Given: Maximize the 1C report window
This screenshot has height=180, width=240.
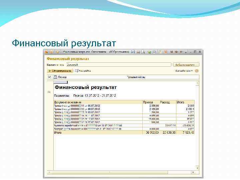Looking at the screenshot, I should [x=195, y=52].
